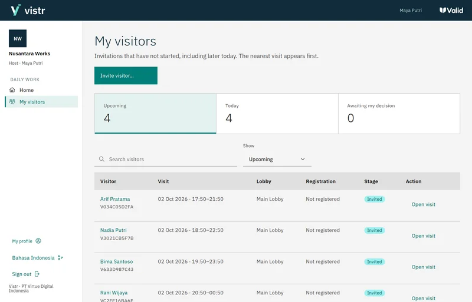Viewport: 472px width, 302px height.
Task: Click the Invite visitor button
Action: tap(126, 75)
